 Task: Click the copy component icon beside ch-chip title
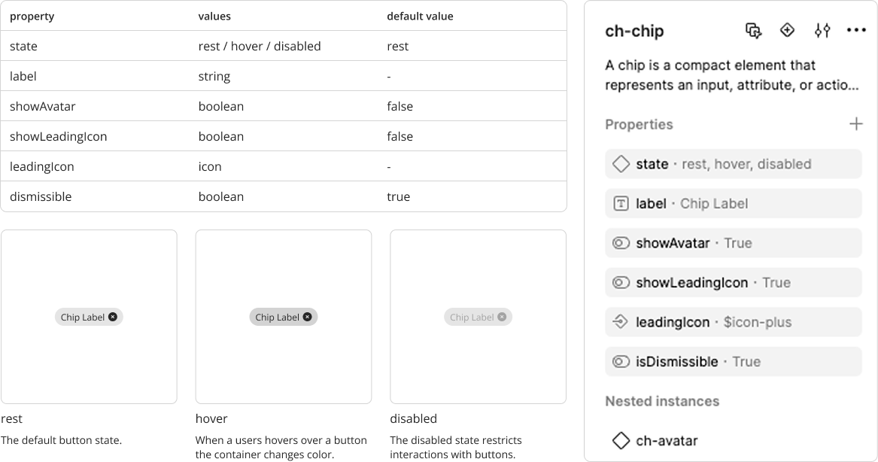click(x=753, y=31)
